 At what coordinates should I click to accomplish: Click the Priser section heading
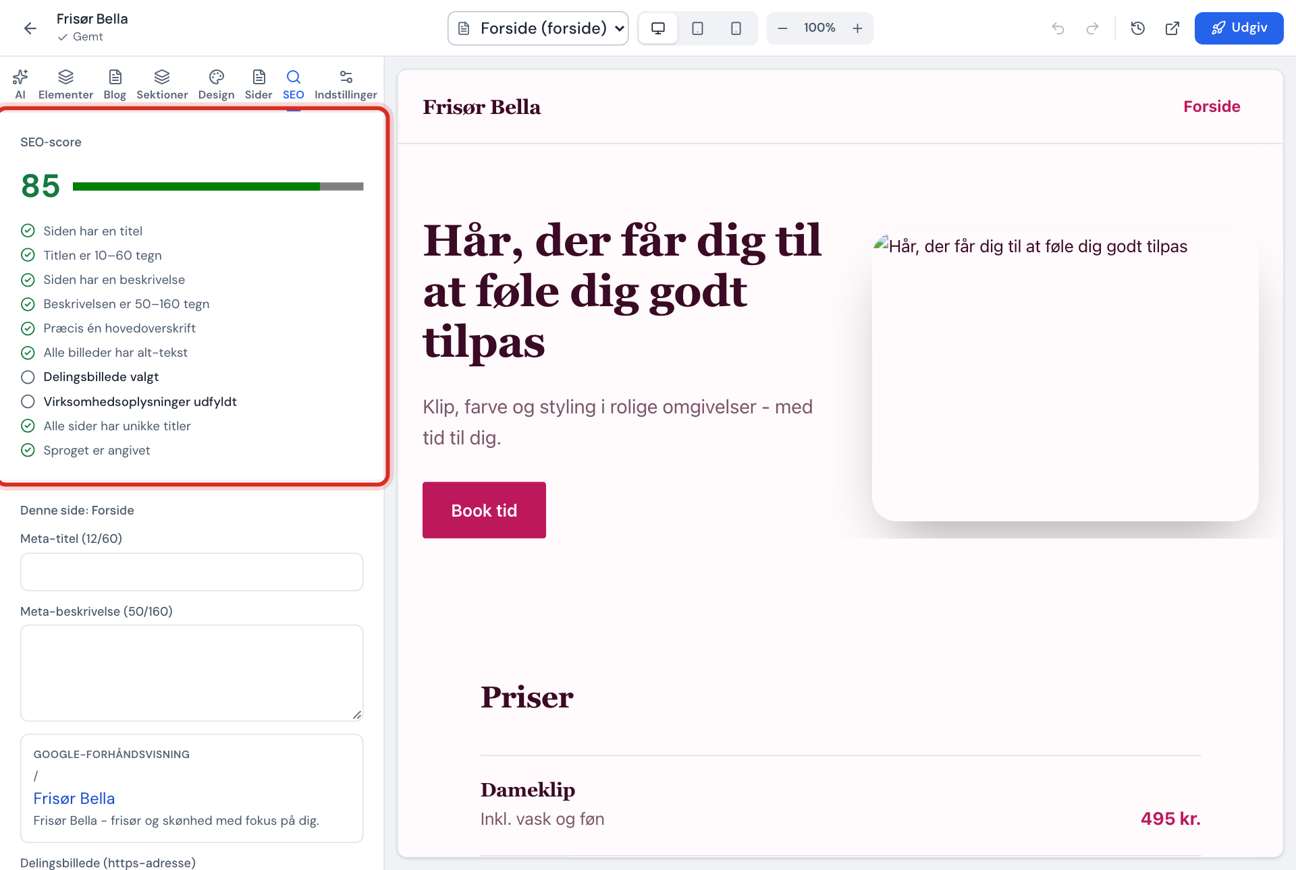click(527, 697)
